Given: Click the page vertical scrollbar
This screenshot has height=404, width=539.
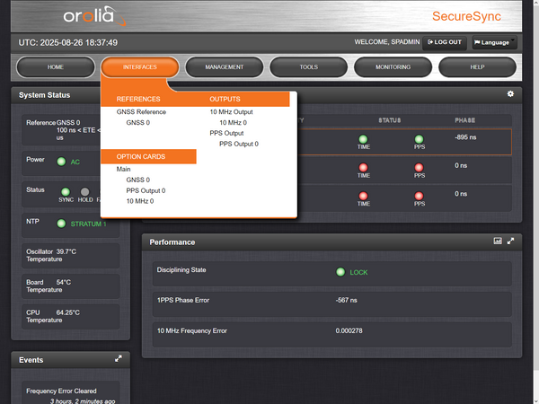Looking at the screenshot, I should point(536,186).
